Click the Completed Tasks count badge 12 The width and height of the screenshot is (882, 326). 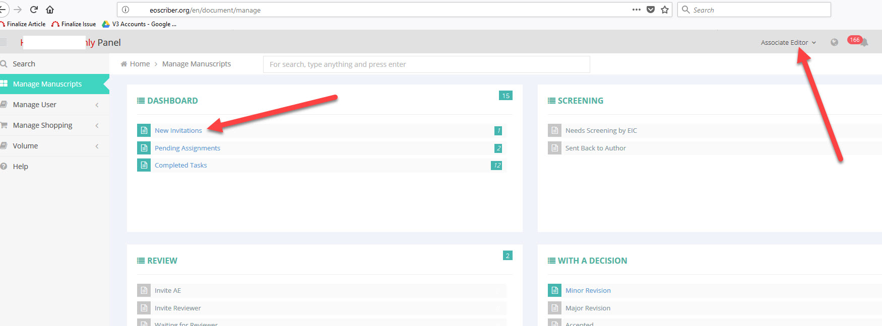coord(496,165)
